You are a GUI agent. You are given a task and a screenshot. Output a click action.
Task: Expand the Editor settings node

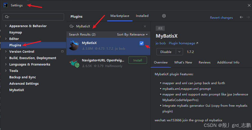click(6, 39)
